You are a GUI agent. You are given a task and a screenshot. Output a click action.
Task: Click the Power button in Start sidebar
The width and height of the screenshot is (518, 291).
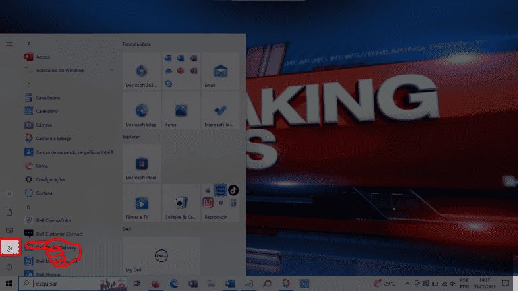pos(9,267)
